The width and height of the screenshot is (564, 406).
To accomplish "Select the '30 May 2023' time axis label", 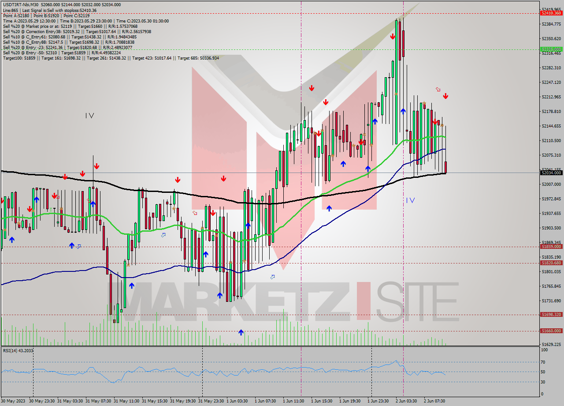I will pos(12,401).
